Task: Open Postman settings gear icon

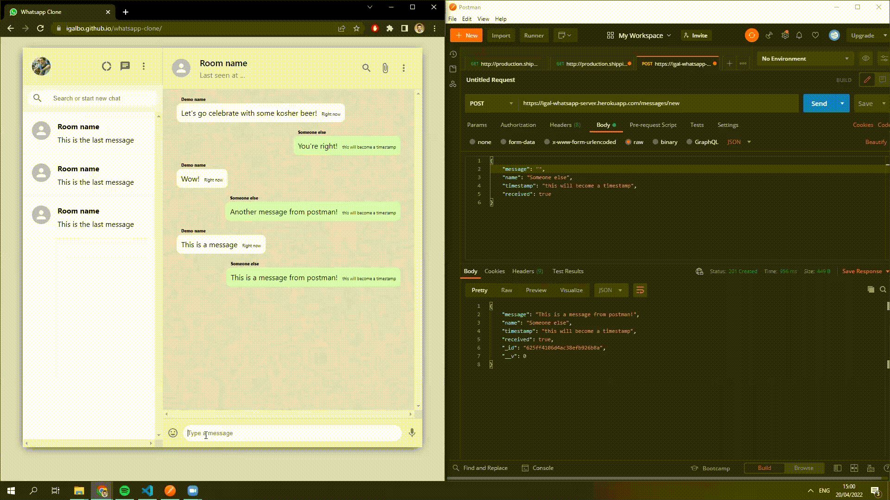Action: 785,35
